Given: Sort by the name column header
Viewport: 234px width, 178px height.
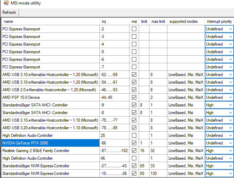Looking at the screenshot, I should (50, 21).
